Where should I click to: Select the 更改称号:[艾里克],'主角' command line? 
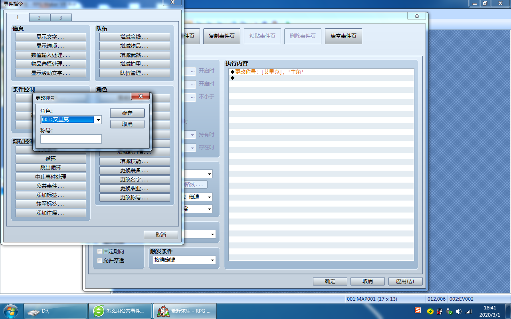pos(321,72)
